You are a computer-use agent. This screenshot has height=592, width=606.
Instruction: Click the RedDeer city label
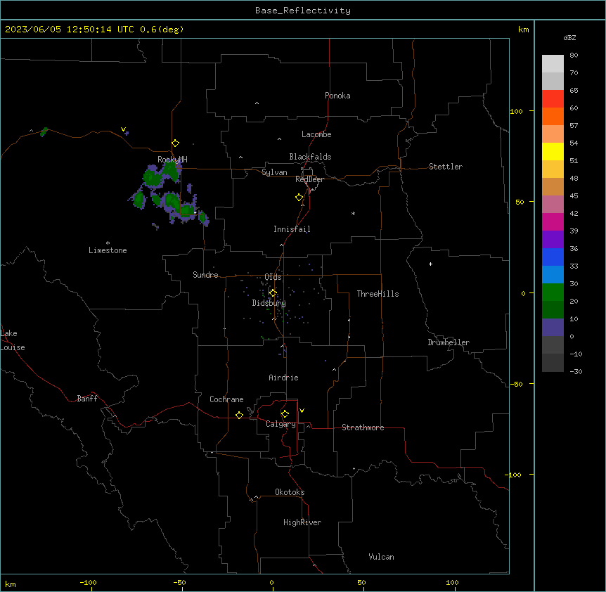[309, 179]
